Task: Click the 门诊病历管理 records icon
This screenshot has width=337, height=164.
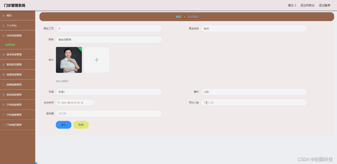Action: (4, 125)
